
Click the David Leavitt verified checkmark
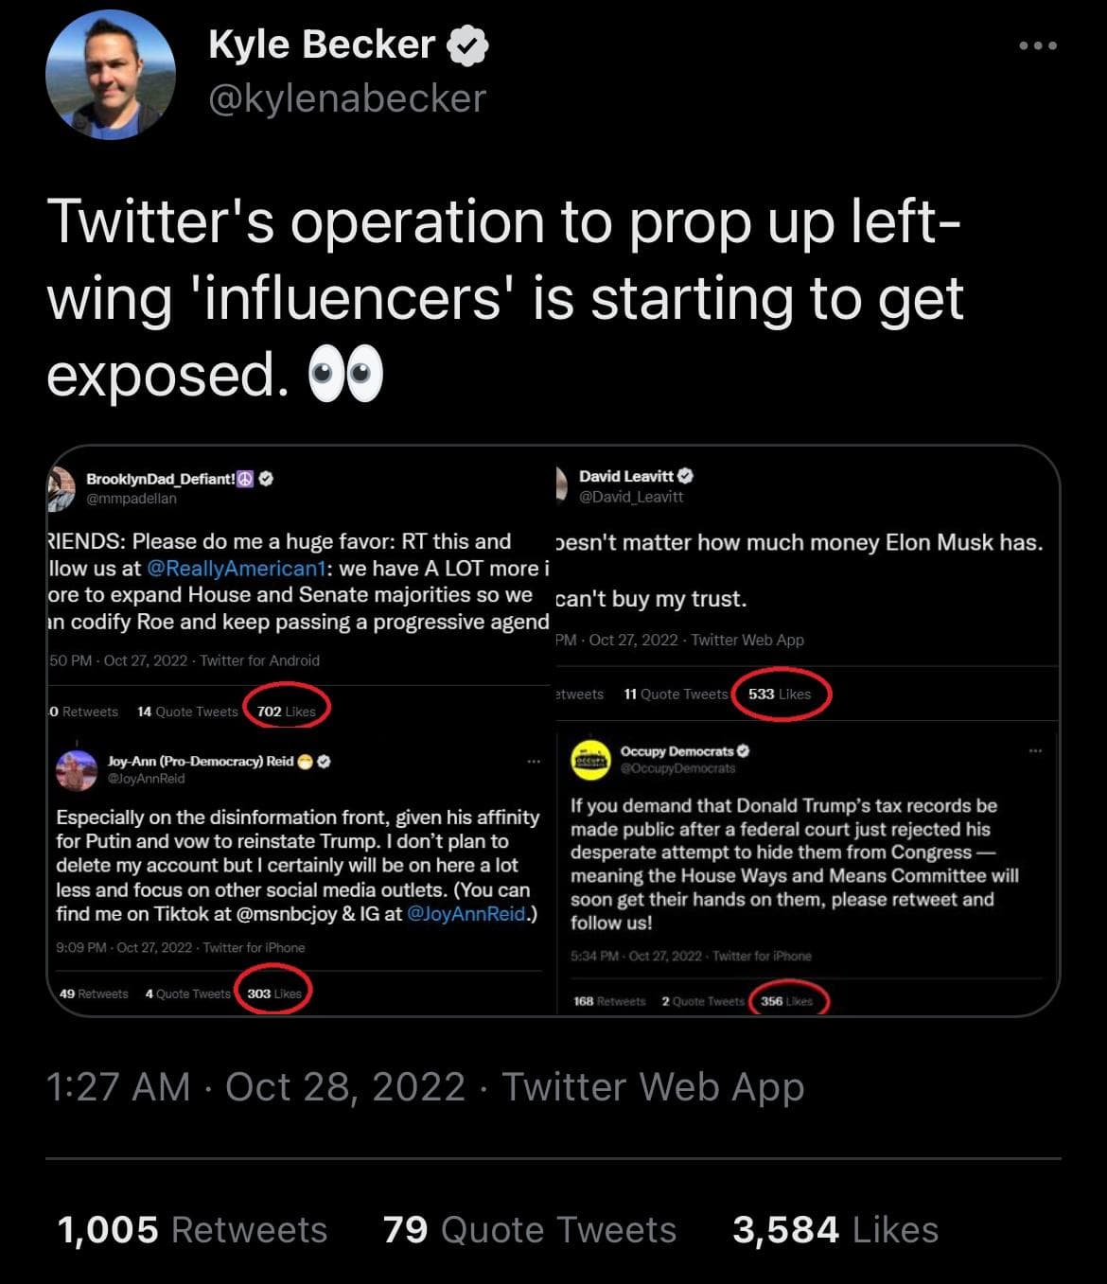[x=686, y=476]
